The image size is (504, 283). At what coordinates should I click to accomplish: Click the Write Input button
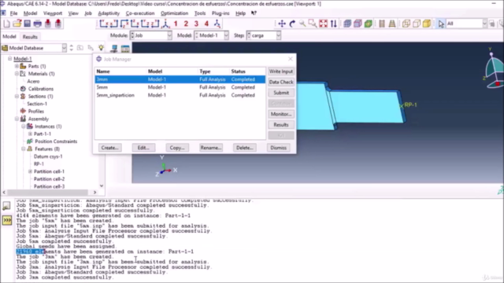281,72
